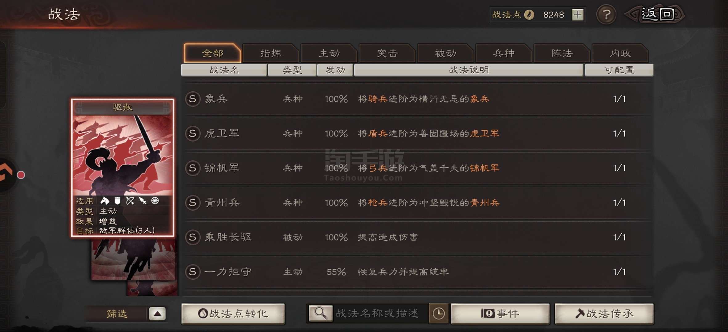Open the clock history icon
Image resolution: width=728 pixels, height=332 pixels.
(x=439, y=314)
